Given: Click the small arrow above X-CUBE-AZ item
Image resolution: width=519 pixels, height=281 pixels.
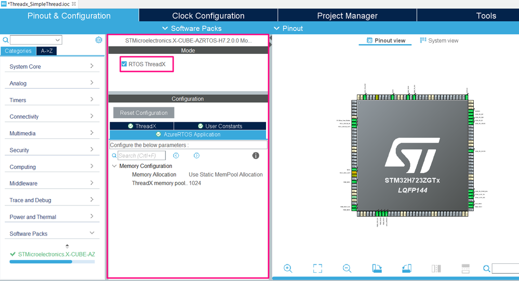Looking at the screenshot, I should point(67,246).
